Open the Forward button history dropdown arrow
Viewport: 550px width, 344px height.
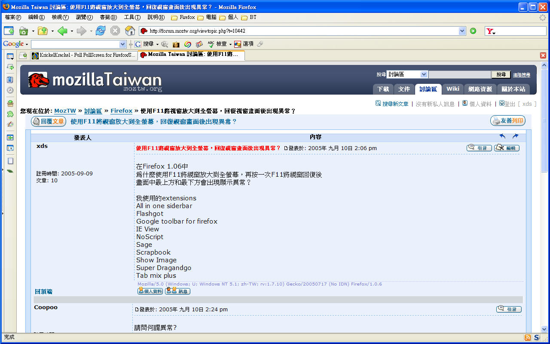[91, 31]
